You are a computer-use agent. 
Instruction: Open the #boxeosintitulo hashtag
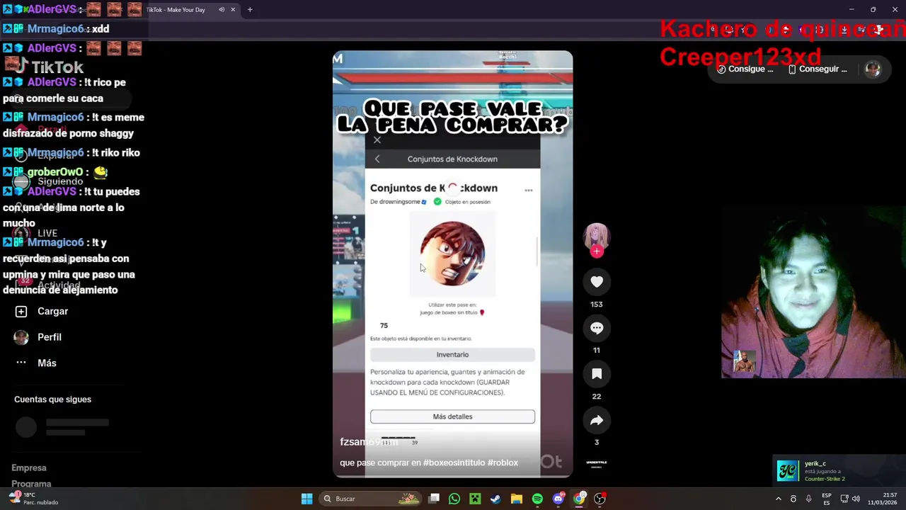[x=454, y=463]
